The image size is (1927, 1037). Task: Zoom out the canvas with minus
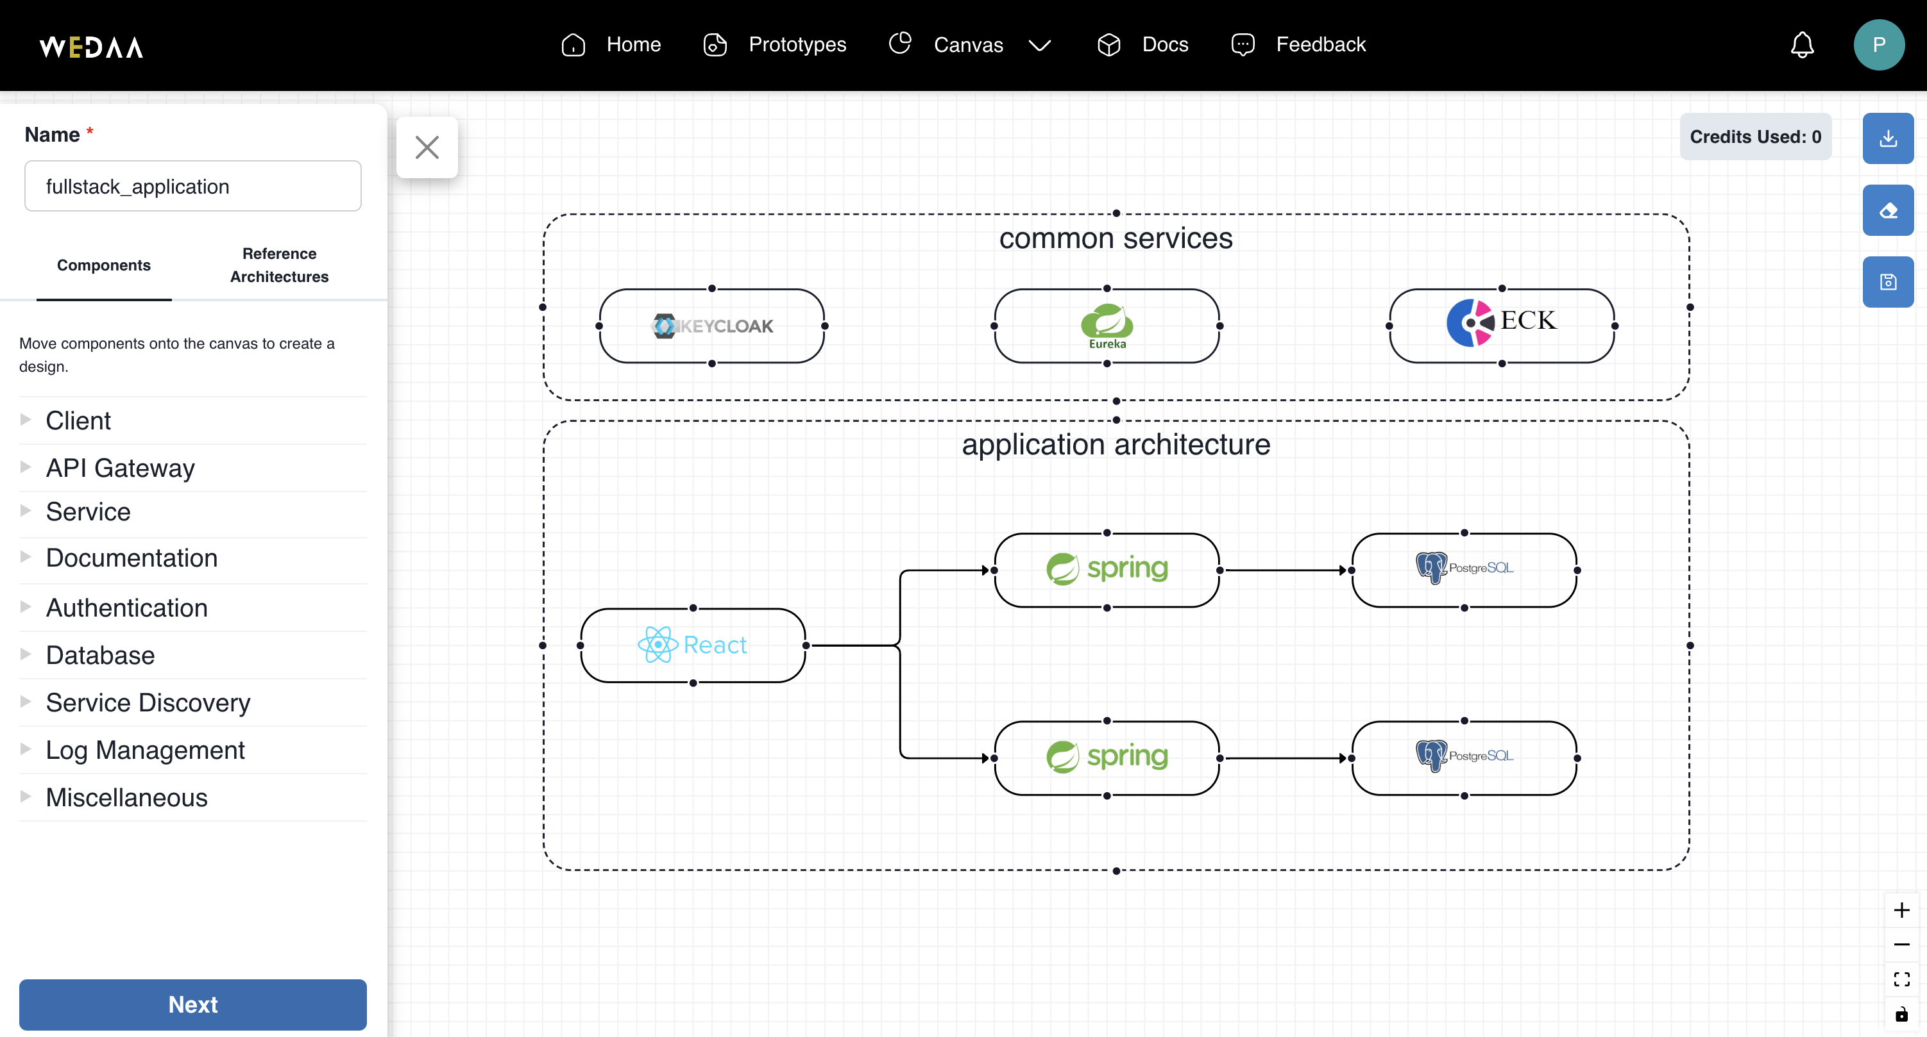1901,945
